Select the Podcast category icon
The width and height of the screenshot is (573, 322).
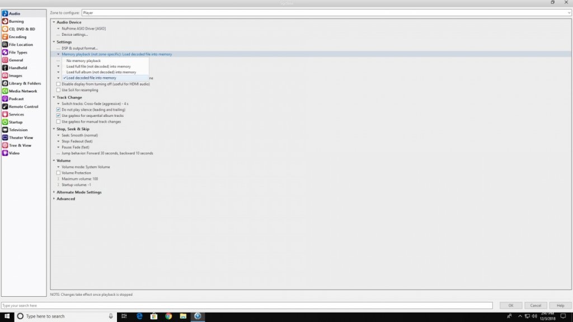click(5, 99)
